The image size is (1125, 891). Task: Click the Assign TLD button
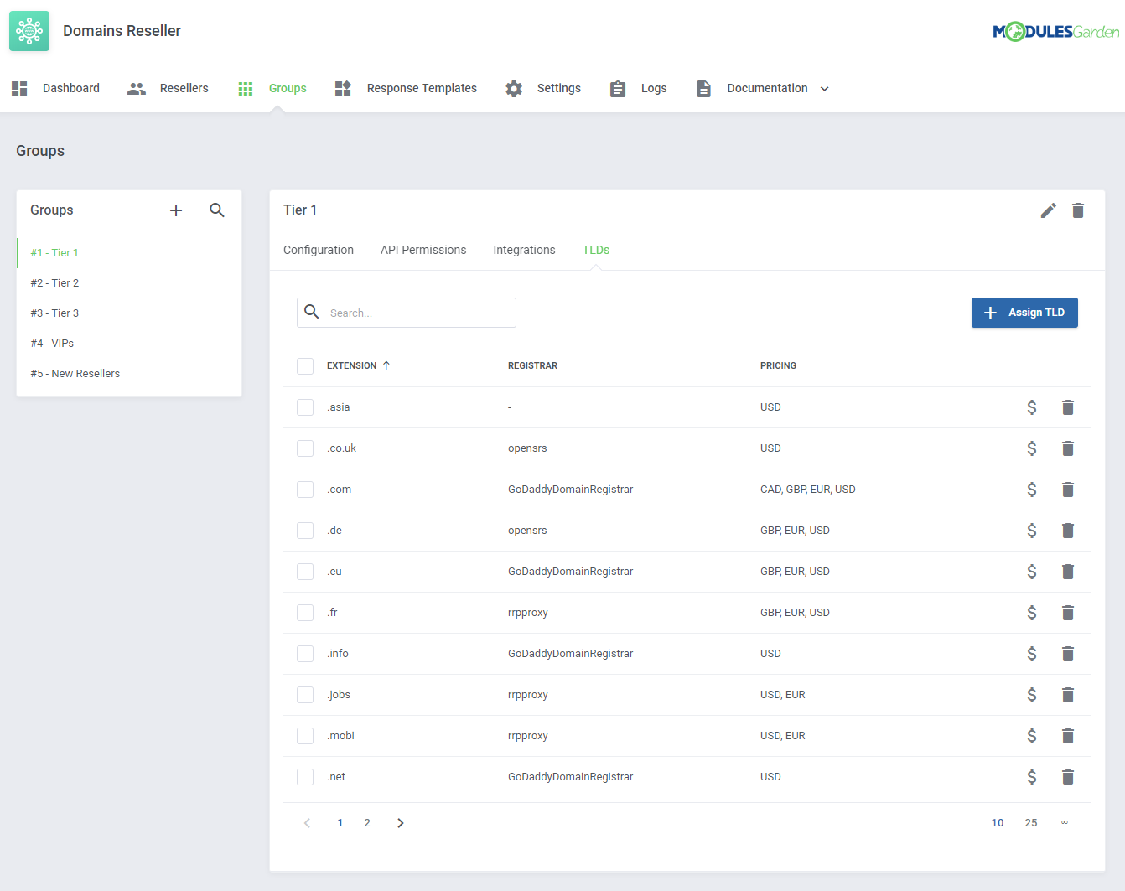pyautogui.click(x=1024, y=313)
